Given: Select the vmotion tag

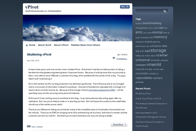Looking at the screenshot, I should (x=164, y=60).
